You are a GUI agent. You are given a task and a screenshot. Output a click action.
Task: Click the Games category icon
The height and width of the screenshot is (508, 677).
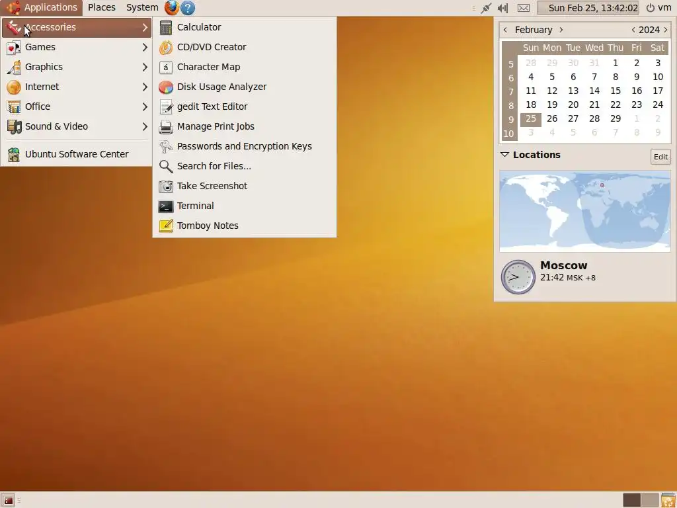click(x=14, y=47)
